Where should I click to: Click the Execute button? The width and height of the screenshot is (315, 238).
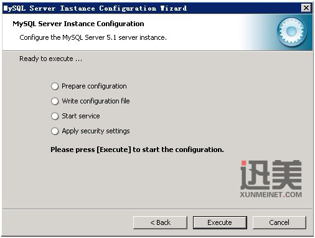220,222
